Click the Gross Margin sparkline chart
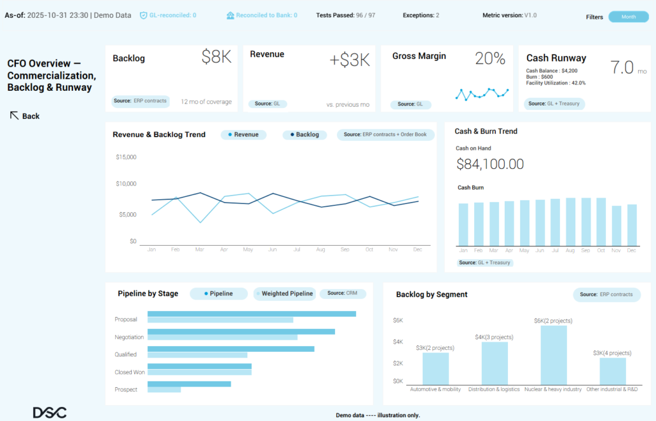The height and width of the screenshot is (421, 656). pyautogui.click(x=482, y=94)
